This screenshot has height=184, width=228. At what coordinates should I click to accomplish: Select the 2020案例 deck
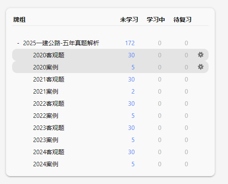click(46, 67)
